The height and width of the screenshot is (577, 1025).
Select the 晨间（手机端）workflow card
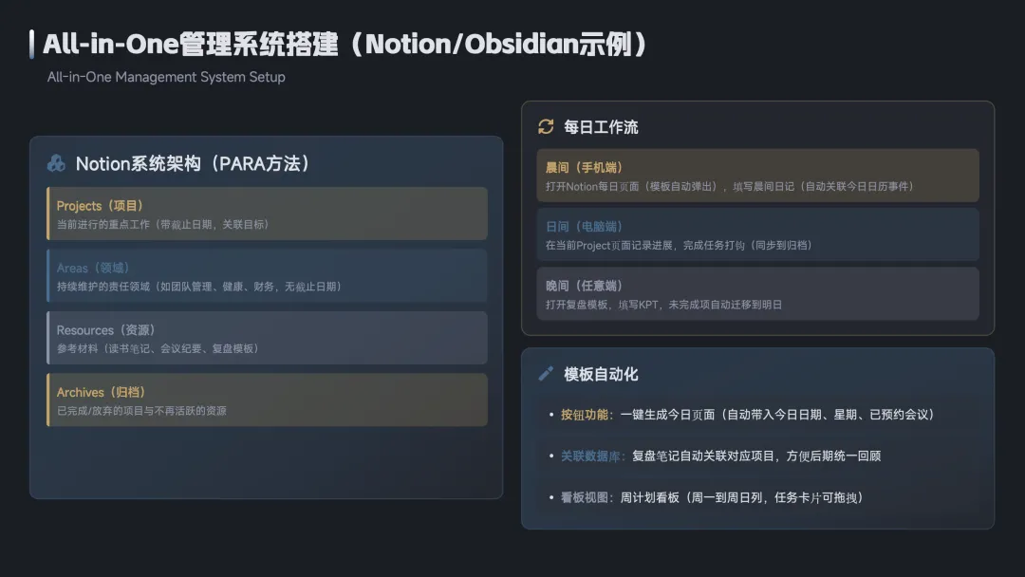pyautogui.click(x=757, y=176)
